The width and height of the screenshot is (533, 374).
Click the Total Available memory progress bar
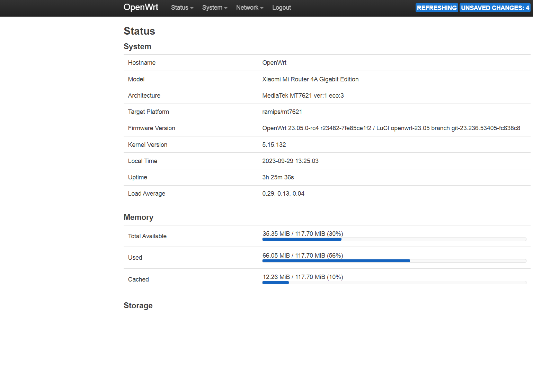[394, 239]
